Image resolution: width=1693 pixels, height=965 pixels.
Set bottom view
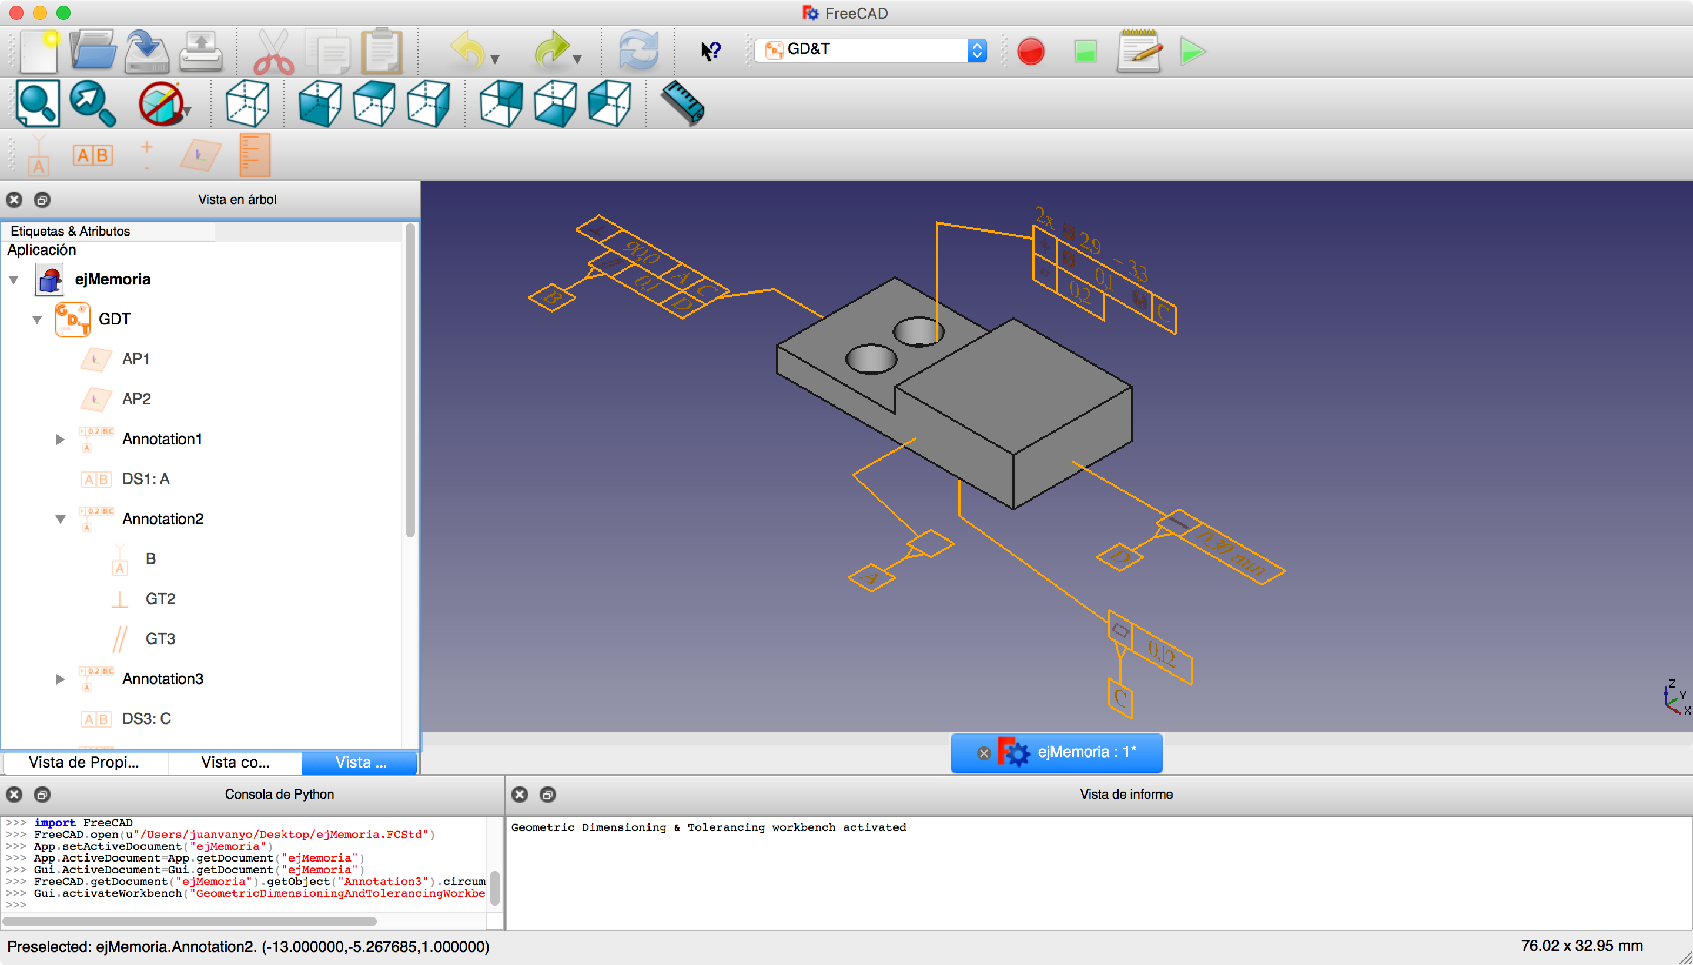(x=556, y=103)
